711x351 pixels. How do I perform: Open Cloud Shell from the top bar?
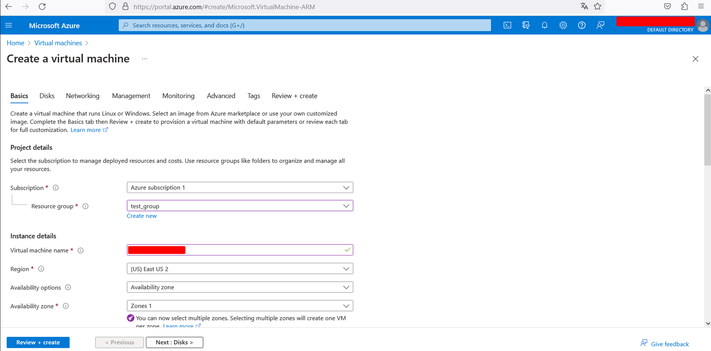507,25
